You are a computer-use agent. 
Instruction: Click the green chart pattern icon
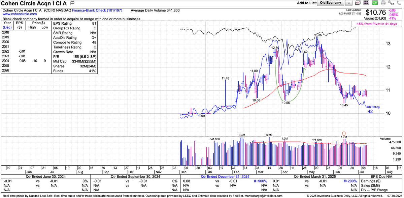click(x=375, y=3)
